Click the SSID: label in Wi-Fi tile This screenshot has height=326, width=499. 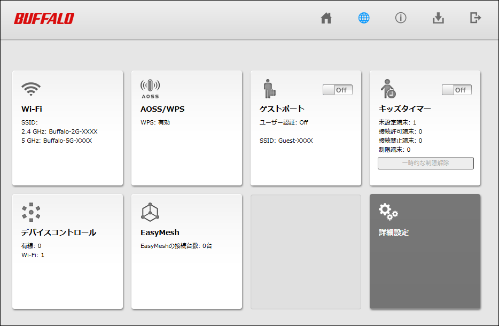coord(29,122)
